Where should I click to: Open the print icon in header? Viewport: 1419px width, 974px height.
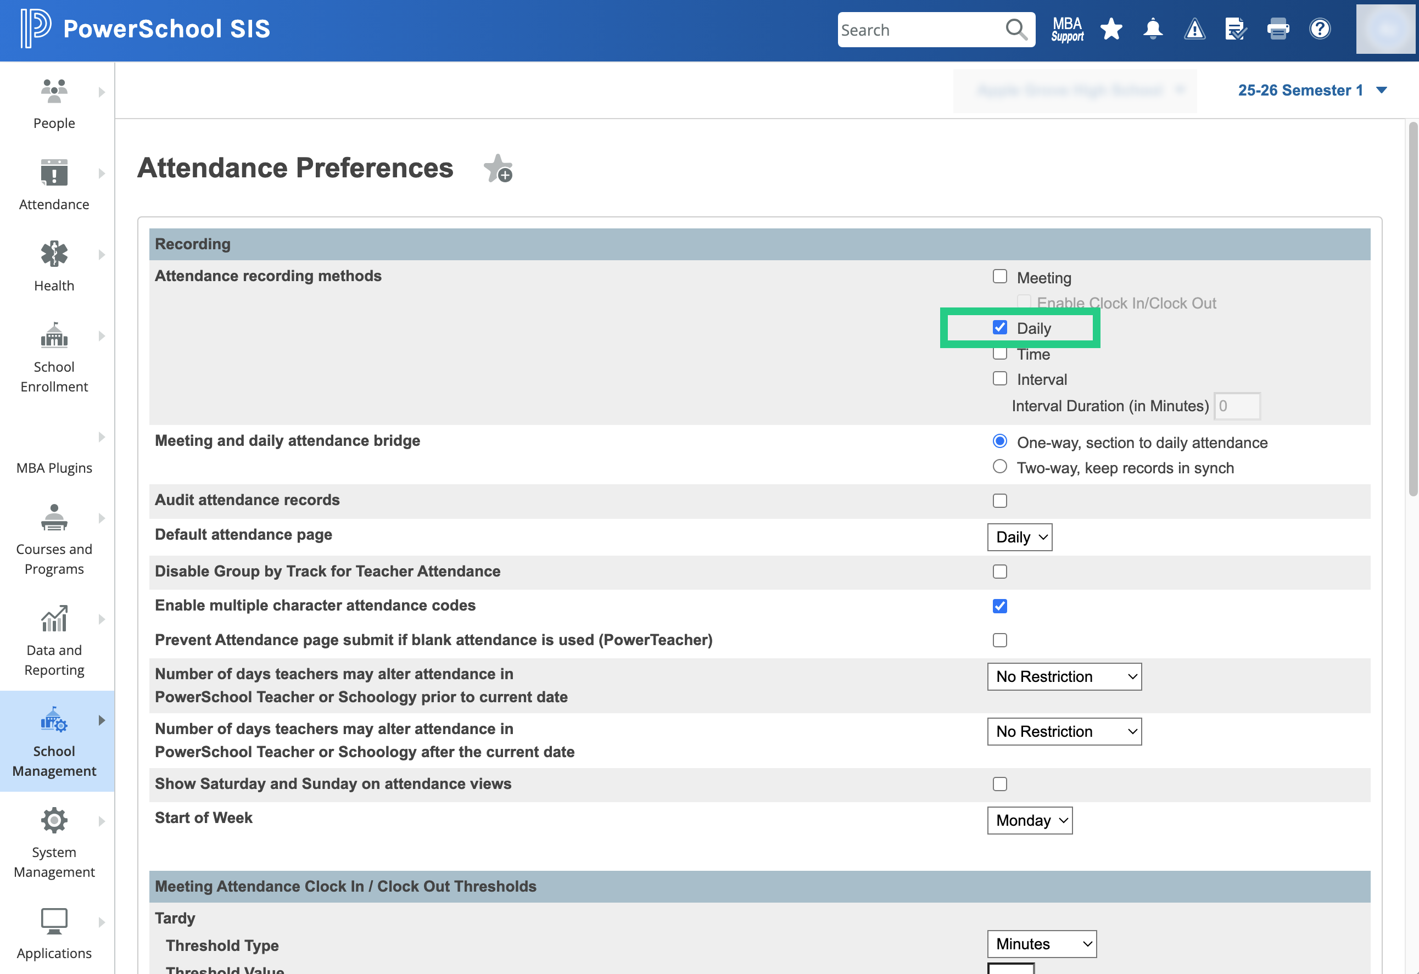click(x=1277, y=29)
